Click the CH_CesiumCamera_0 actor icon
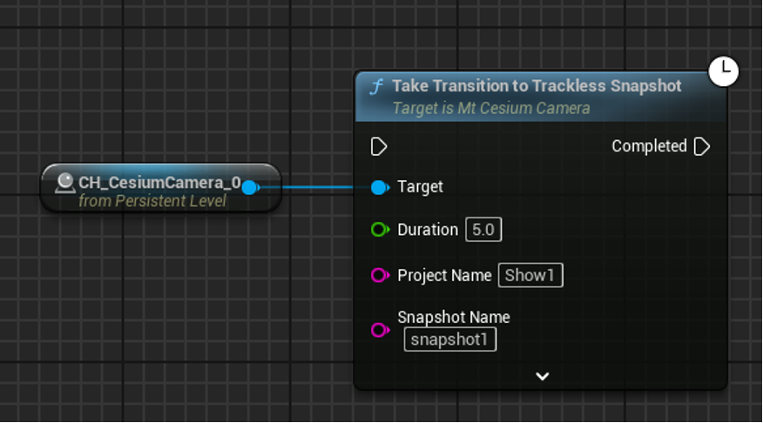The image size is (763, 423). pos(64,183)
